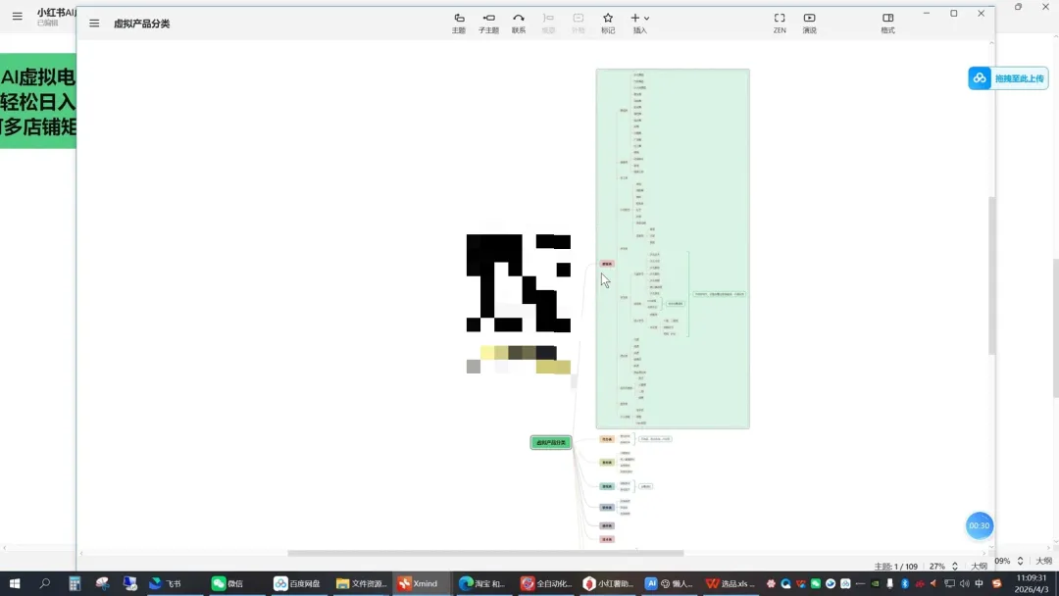Viewport: 1059px width, 596px height.
Task: Select the large green highlighted branch box
Action: [673, 248]
